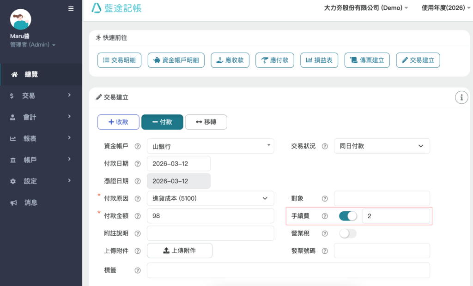Click the user avatar picture
This screenshot has height=286, width=473.
click(x=20, y=19)
